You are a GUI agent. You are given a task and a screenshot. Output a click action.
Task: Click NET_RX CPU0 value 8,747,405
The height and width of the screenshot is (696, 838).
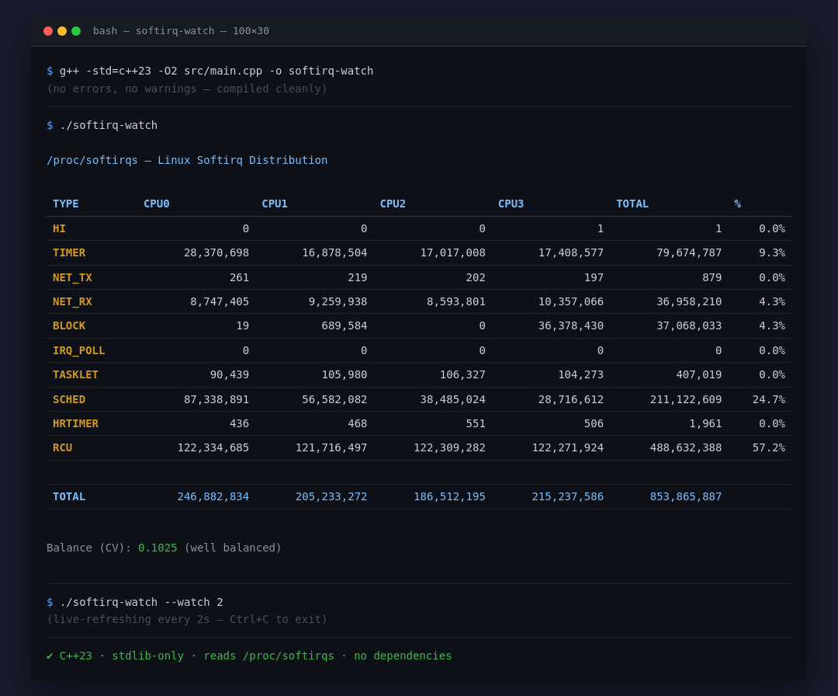coord(220,301)
